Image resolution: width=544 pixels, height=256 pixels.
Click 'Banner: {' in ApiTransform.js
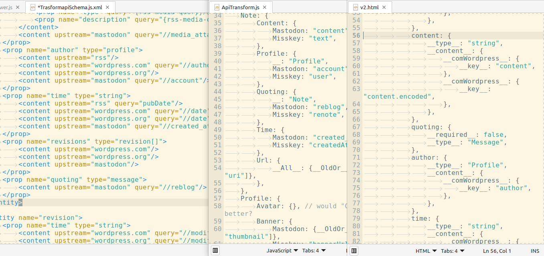pos(275,221)
